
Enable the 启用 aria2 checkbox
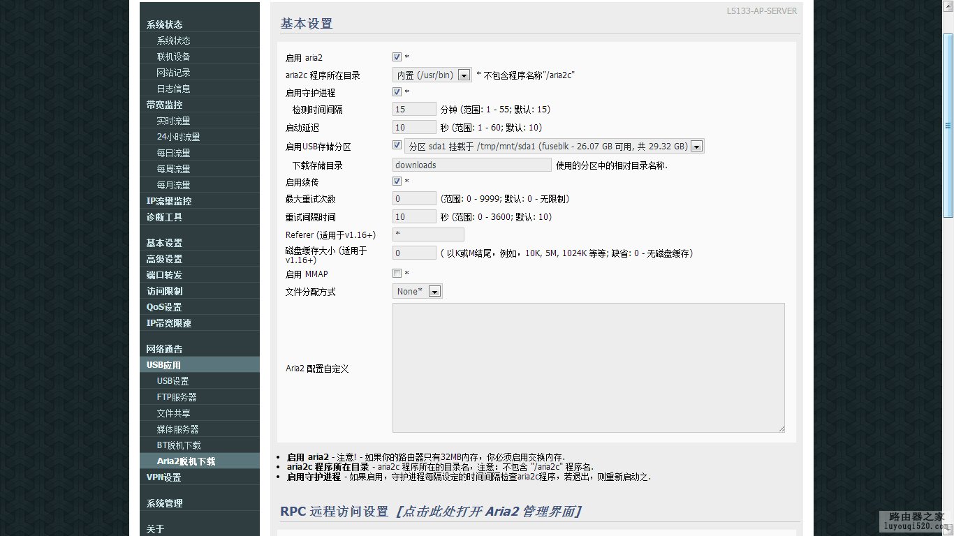tap(397, 57)
